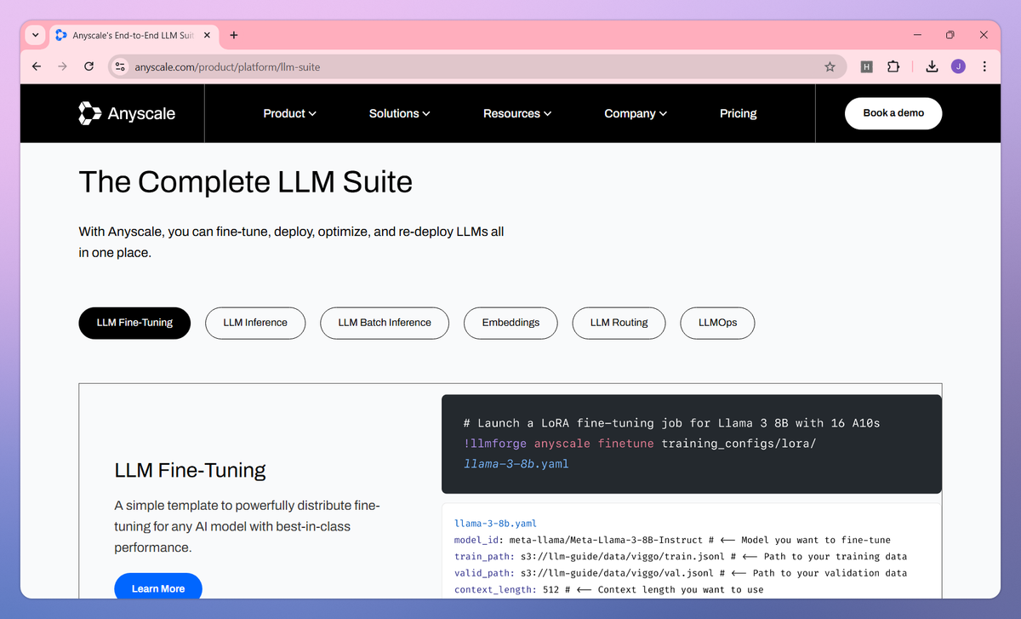Bookmark this page with the star icon
This screenshot has width=1021, height=619.
[830, 66]
